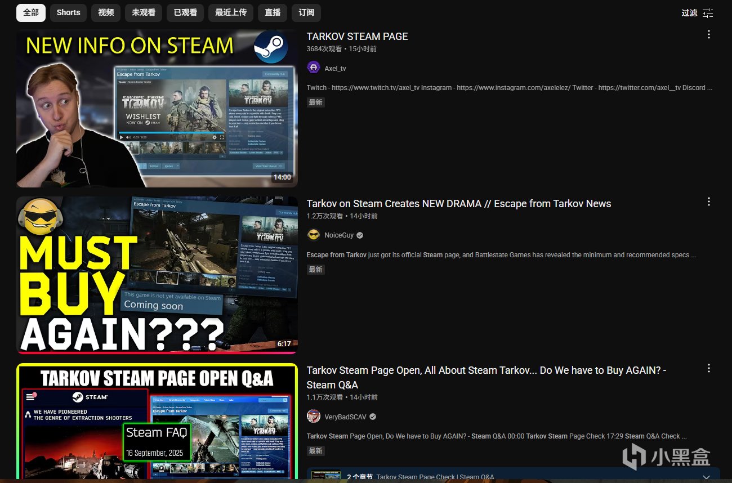
Task: Open the TARKOV STEAM PAGE video title
Action: point(357,36)
